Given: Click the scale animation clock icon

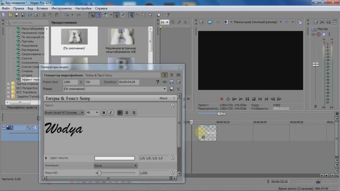Looking at the screenshot, I should 173,172.
